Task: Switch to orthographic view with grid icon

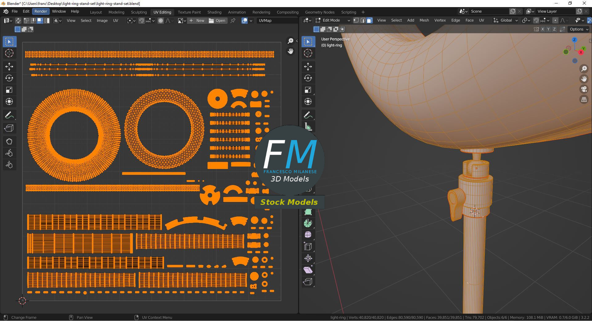Action: point(584,100)
